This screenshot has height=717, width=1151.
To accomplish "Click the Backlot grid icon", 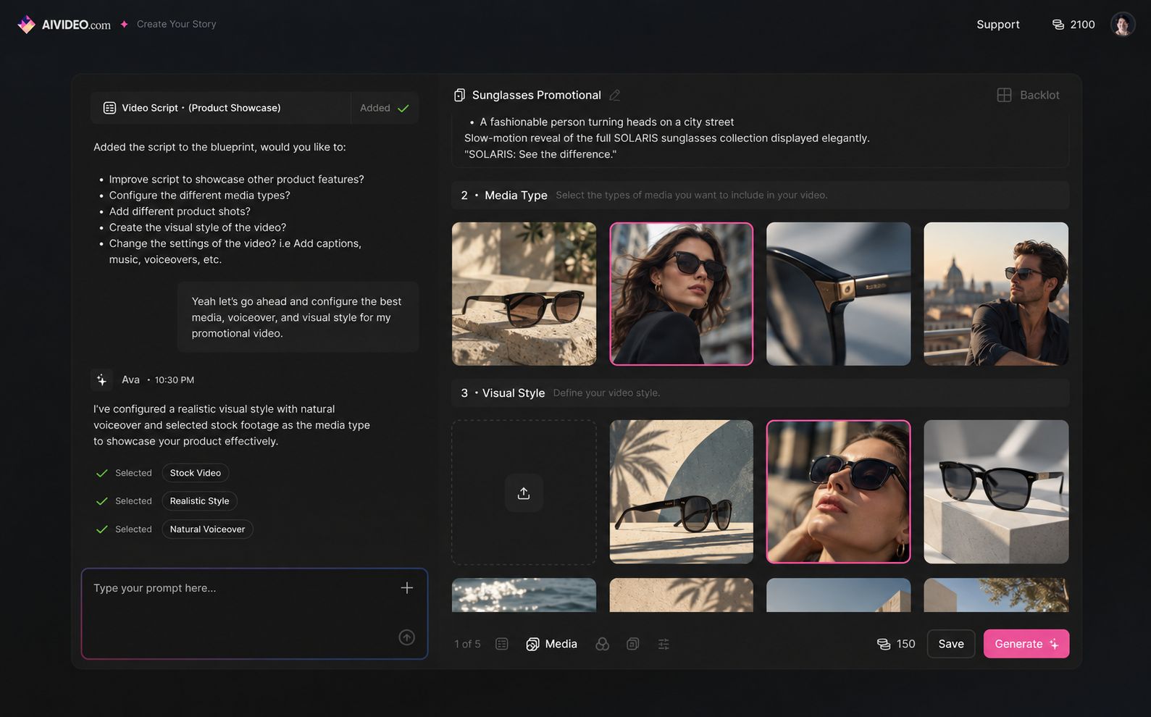I will click(x=1004, y=95).
